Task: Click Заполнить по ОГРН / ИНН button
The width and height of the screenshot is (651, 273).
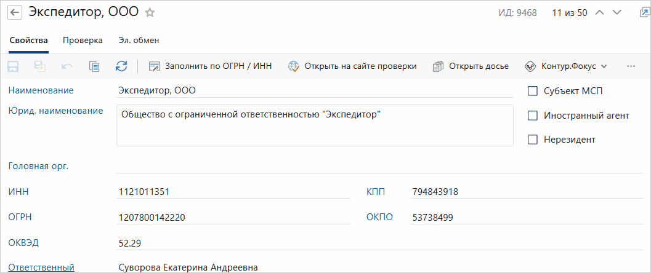Action: 210,66
